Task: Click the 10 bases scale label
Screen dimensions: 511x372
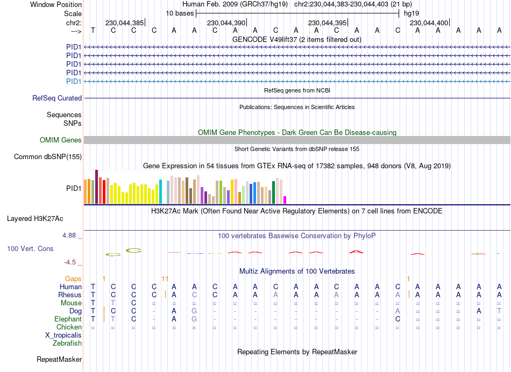Action: (x=180, y=13)
